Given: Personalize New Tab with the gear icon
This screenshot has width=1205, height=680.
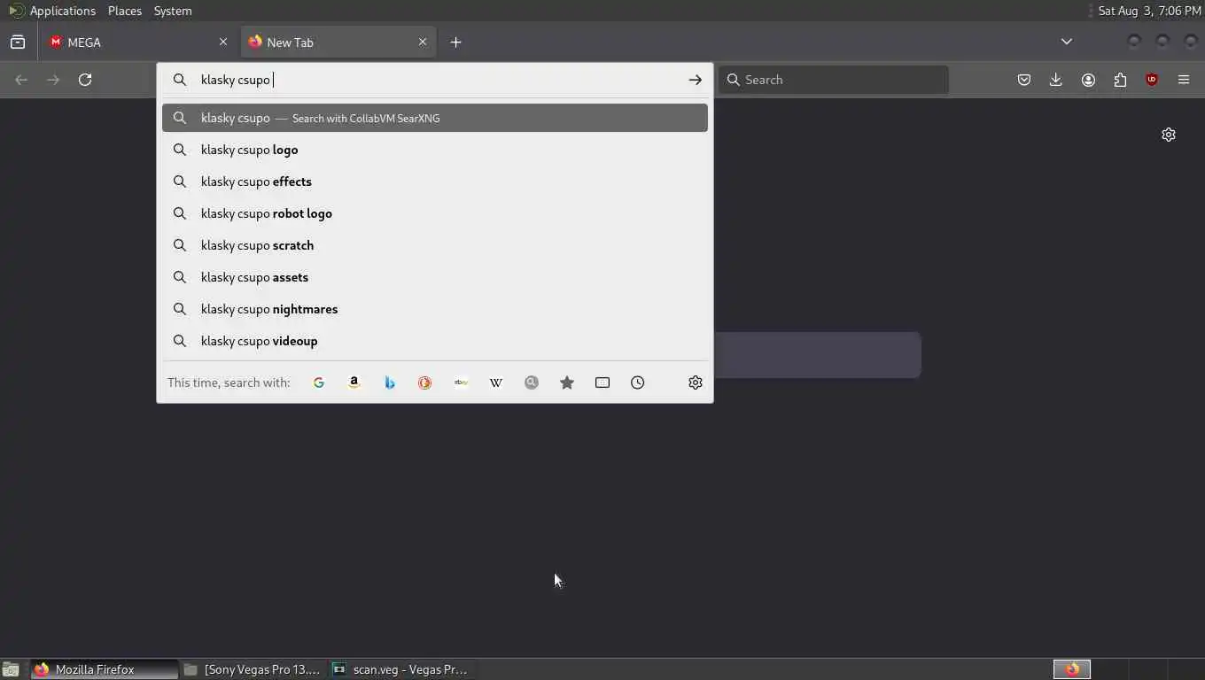Looking at the screenshot, I should (1169, 135).
